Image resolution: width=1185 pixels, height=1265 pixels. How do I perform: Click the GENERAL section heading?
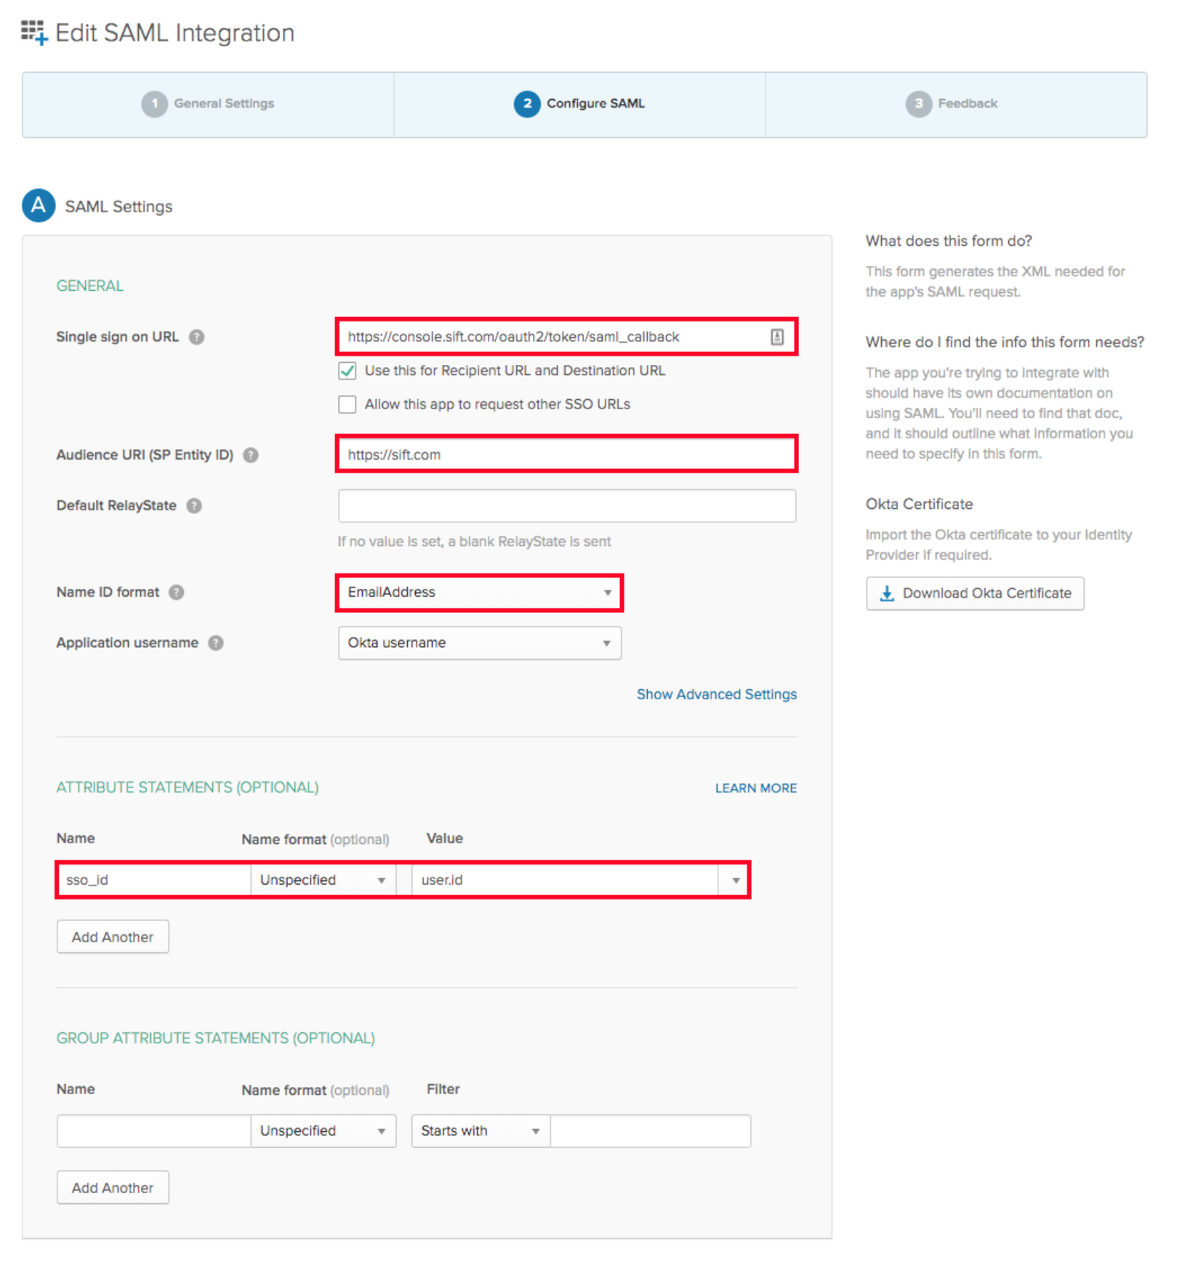click(x=90, y=286)
